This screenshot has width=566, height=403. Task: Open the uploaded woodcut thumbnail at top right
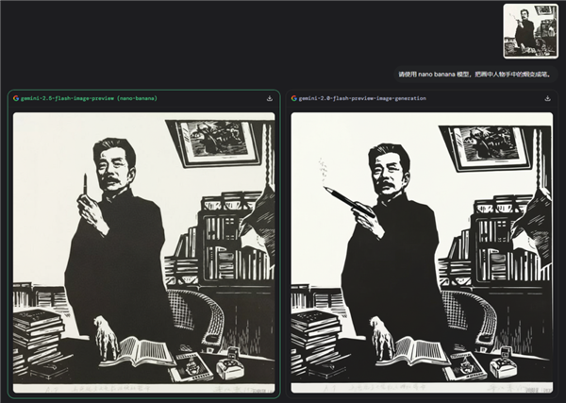(x=529, y=30)
